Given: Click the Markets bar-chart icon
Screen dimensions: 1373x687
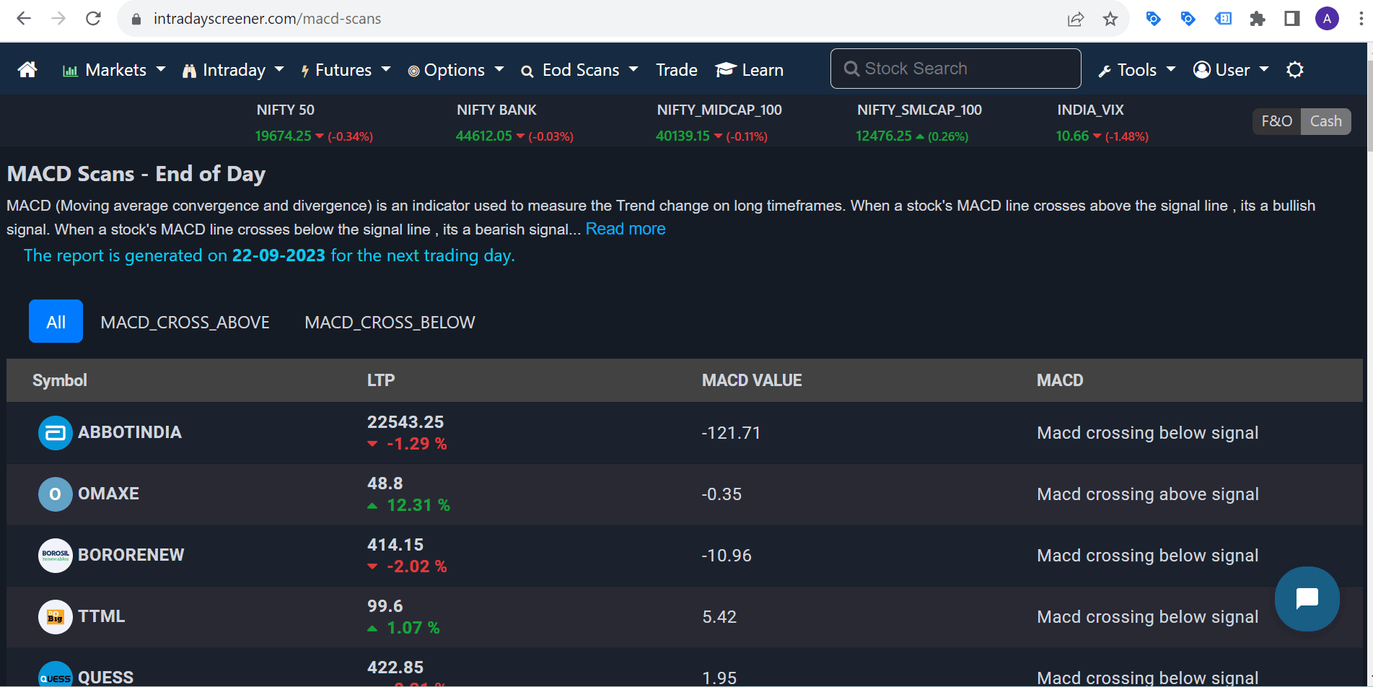Looking at the screenshot, I should (x=70, y=69).
